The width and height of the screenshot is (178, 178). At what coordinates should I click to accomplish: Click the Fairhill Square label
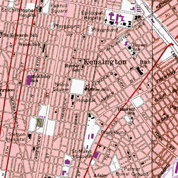(59, 8)
